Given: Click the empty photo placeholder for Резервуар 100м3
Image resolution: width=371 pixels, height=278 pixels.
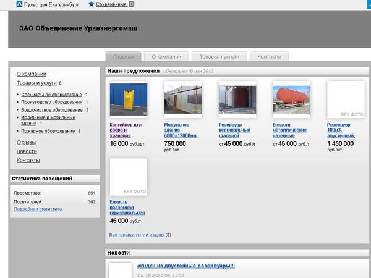Looking at the screenshot, I should click(x=345, y=99).
